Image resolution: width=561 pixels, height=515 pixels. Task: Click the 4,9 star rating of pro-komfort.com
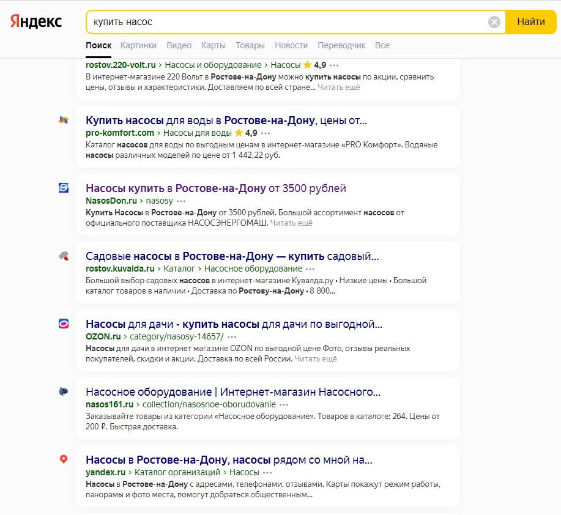point(246,133)
